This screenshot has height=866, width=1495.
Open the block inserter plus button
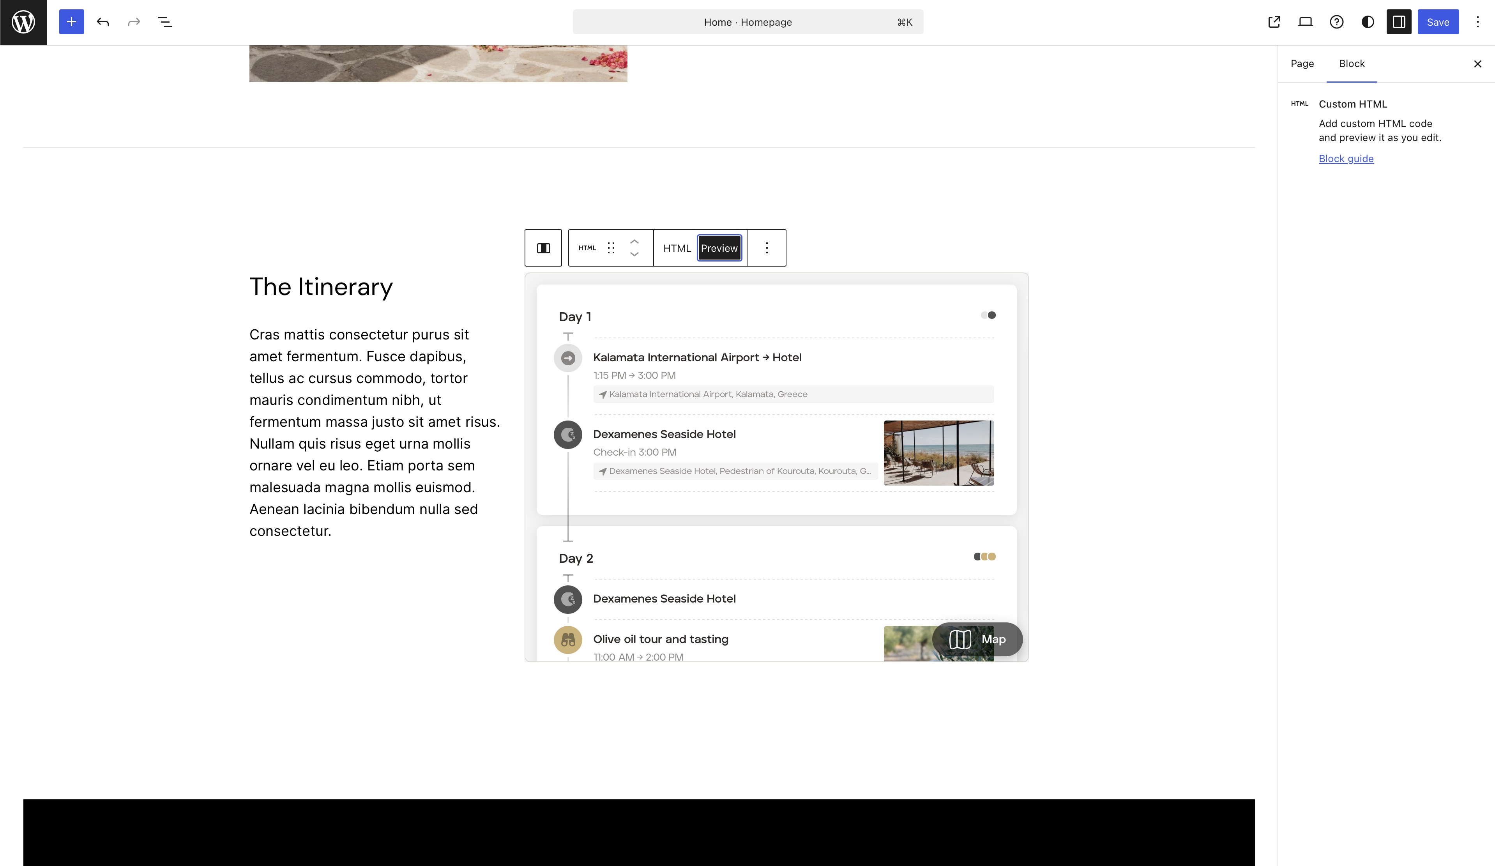(x=71, y=22)
